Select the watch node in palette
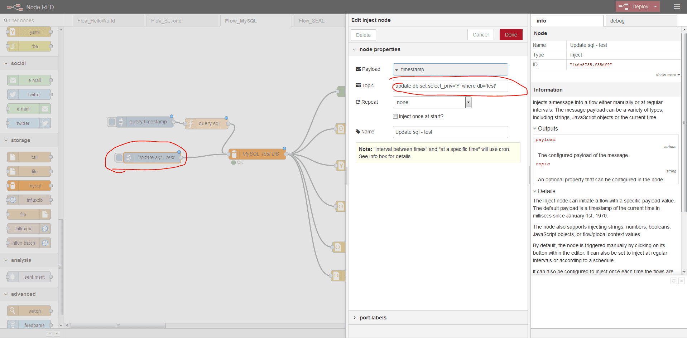The image size is (687, 338). [x=29, y=311]
